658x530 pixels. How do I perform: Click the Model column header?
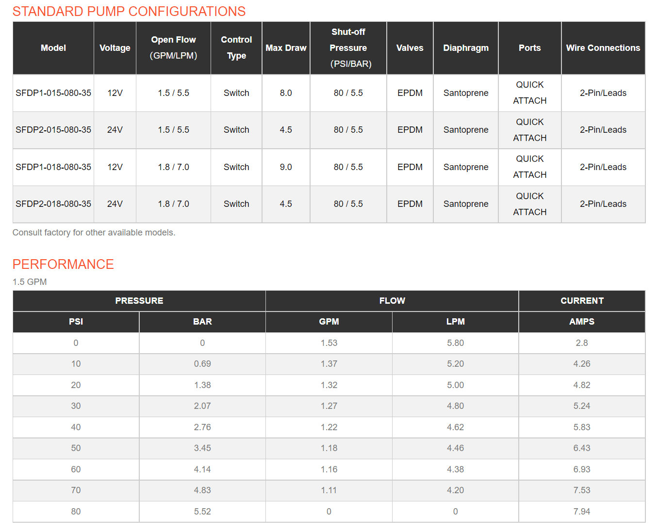53,48
